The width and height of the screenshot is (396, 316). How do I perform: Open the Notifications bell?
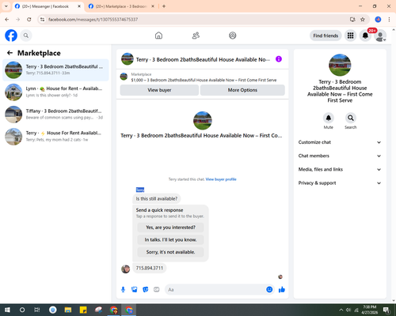365,36
